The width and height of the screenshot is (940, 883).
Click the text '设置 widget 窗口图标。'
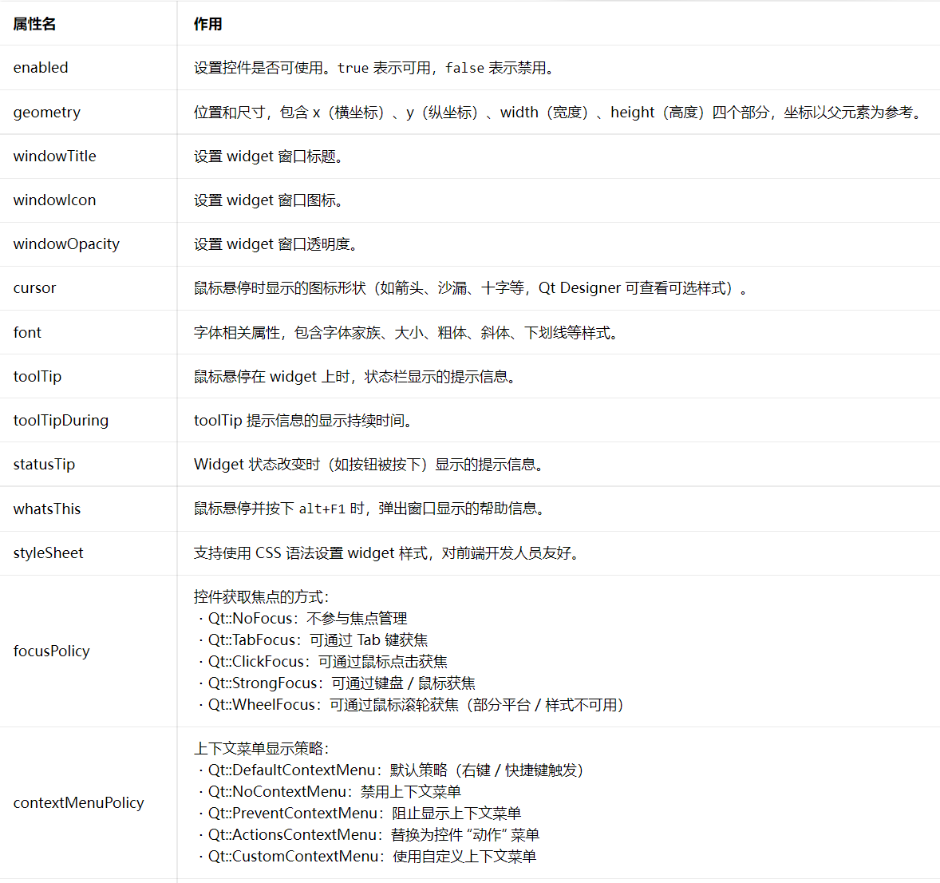coord(269,200)
